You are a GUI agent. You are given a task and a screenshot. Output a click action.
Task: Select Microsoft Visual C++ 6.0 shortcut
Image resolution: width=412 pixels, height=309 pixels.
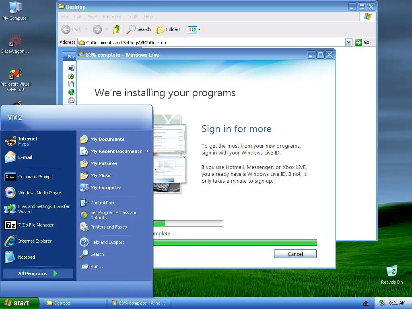15,80
